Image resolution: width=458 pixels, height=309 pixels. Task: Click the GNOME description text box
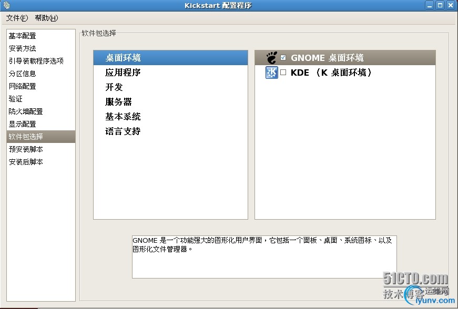click(264, 257)
